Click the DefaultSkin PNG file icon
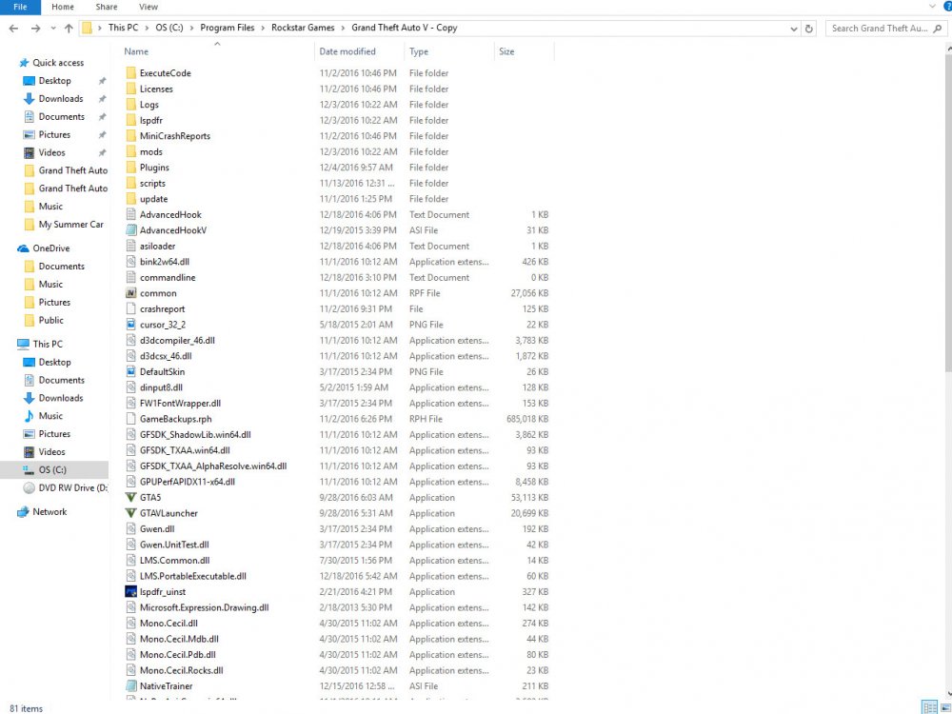 coord(130,371)
